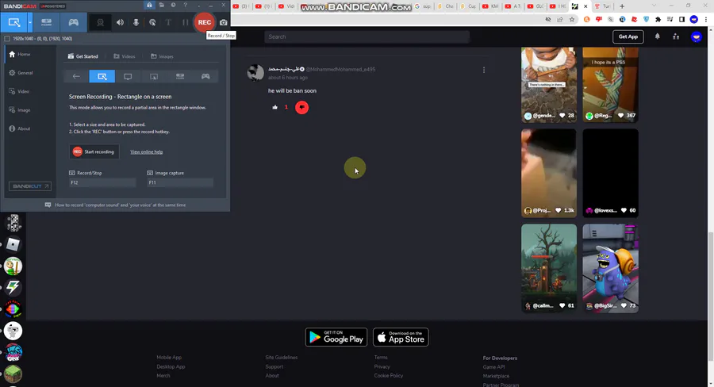This screenshot has height=387, width=714.
Task: Toggle text overlay T icon
Action: 168,22
